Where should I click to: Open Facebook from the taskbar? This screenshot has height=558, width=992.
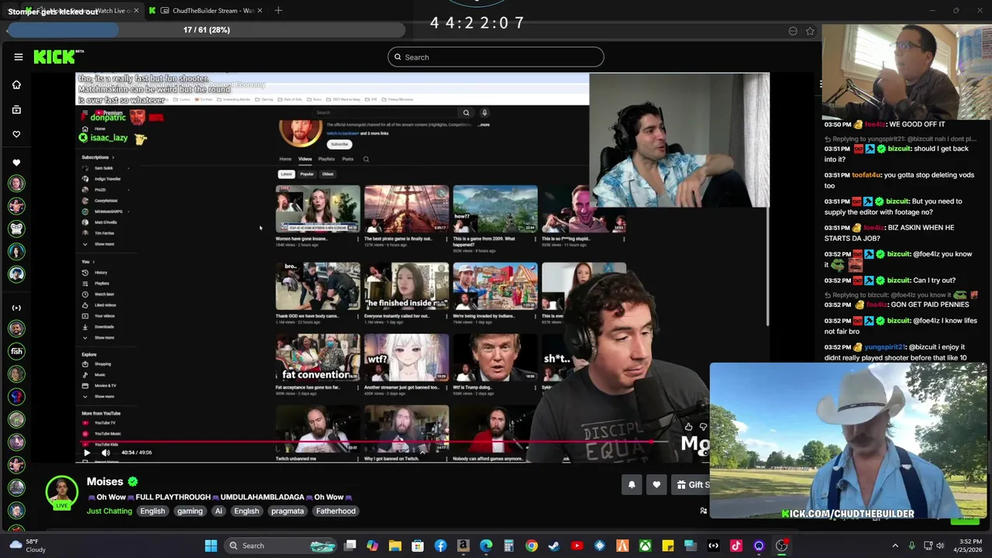pos(440,546)
